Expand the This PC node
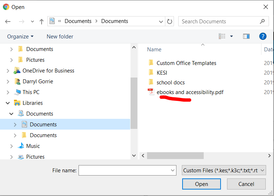The height and width of the screenshot is (196, 274). (8, 92)
